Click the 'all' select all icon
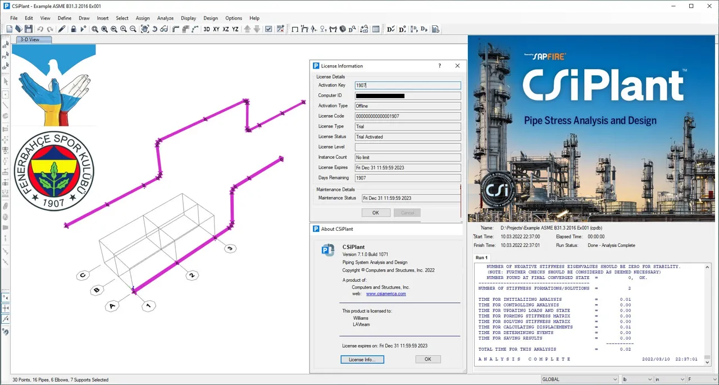Screen dimensions: 719x385 pos(5,45)
